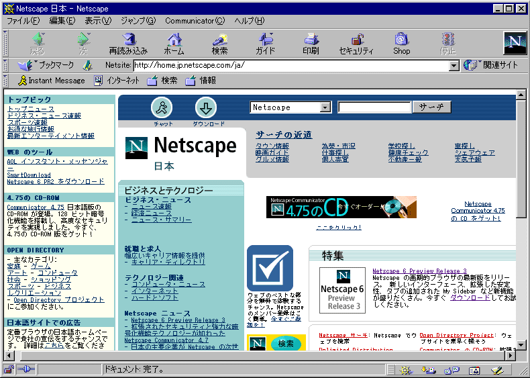Click the Back (戻る) toolbar button
This screenshot has width=530, height=378.
click(38, 44)
